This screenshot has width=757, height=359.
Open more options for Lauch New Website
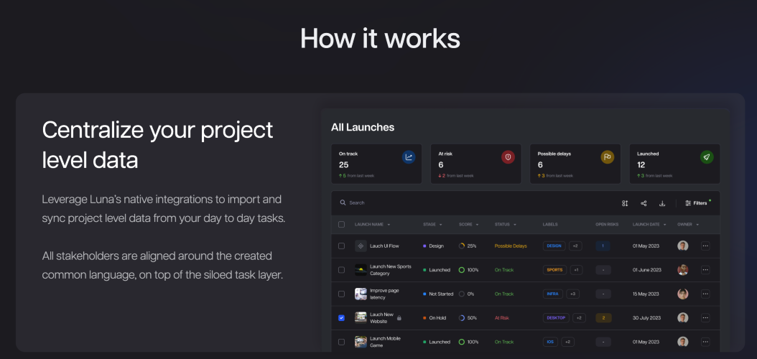[x=705, y=317]
